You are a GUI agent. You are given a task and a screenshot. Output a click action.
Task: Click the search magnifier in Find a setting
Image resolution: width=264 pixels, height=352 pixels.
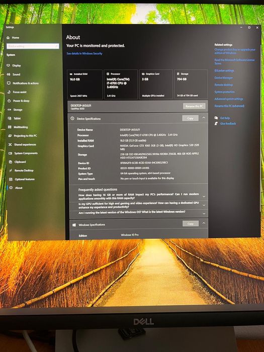pyautogui.click(x=56, y=46)
